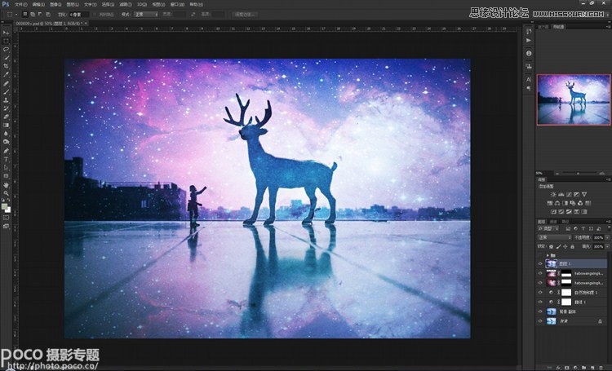Open the layer filter type dropdown
This screenshot has height=371, width=612.
click(549, 228)
